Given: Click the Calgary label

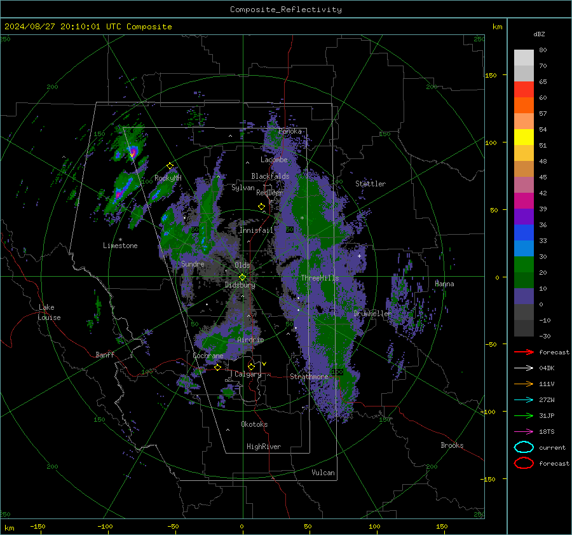Looking at the screenshot, I should tap(248, 374).
